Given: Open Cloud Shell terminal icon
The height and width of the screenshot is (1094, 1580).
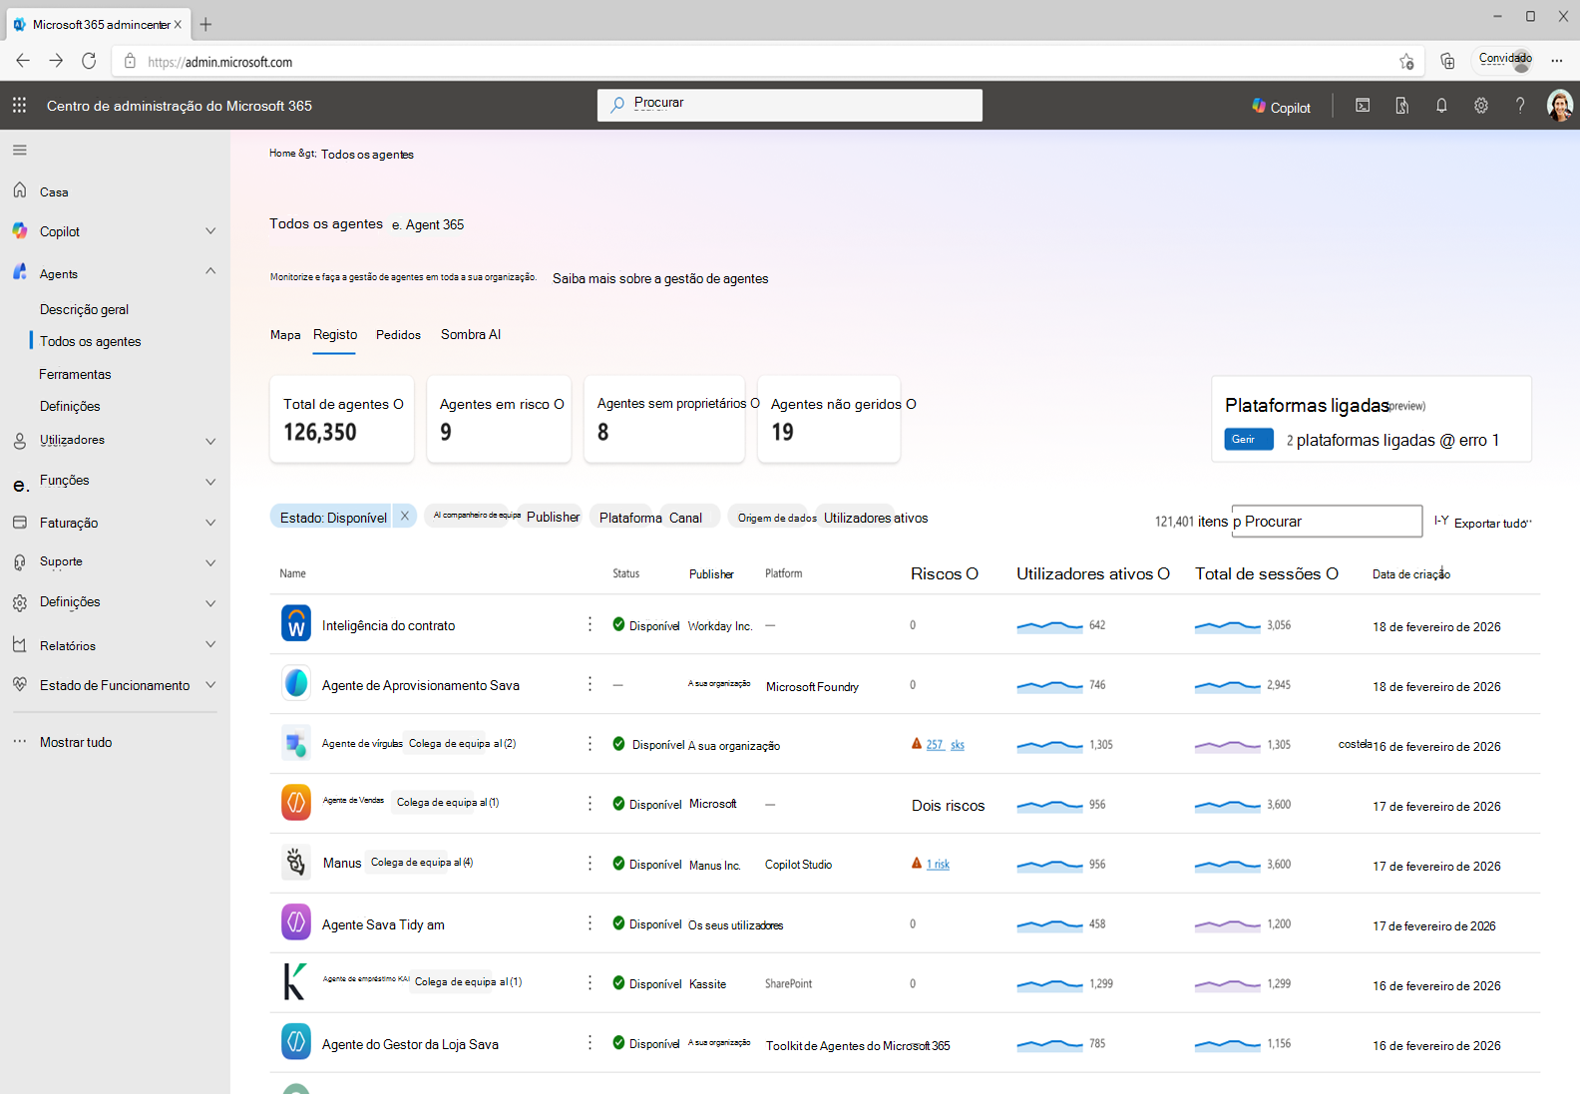Looking at the screenshot, I should pyautogui.click(x=1363, y=105).
